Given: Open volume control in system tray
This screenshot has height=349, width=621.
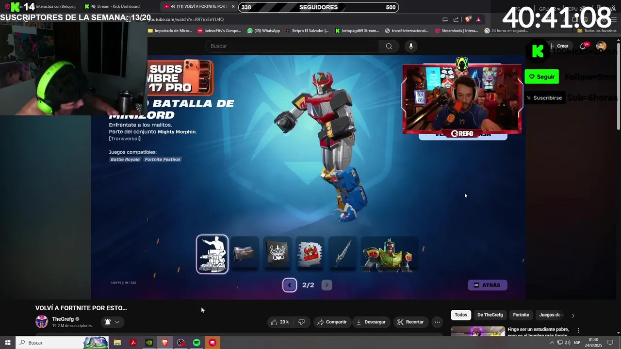Looking at the screenshot, I should [x=568, y=343].
